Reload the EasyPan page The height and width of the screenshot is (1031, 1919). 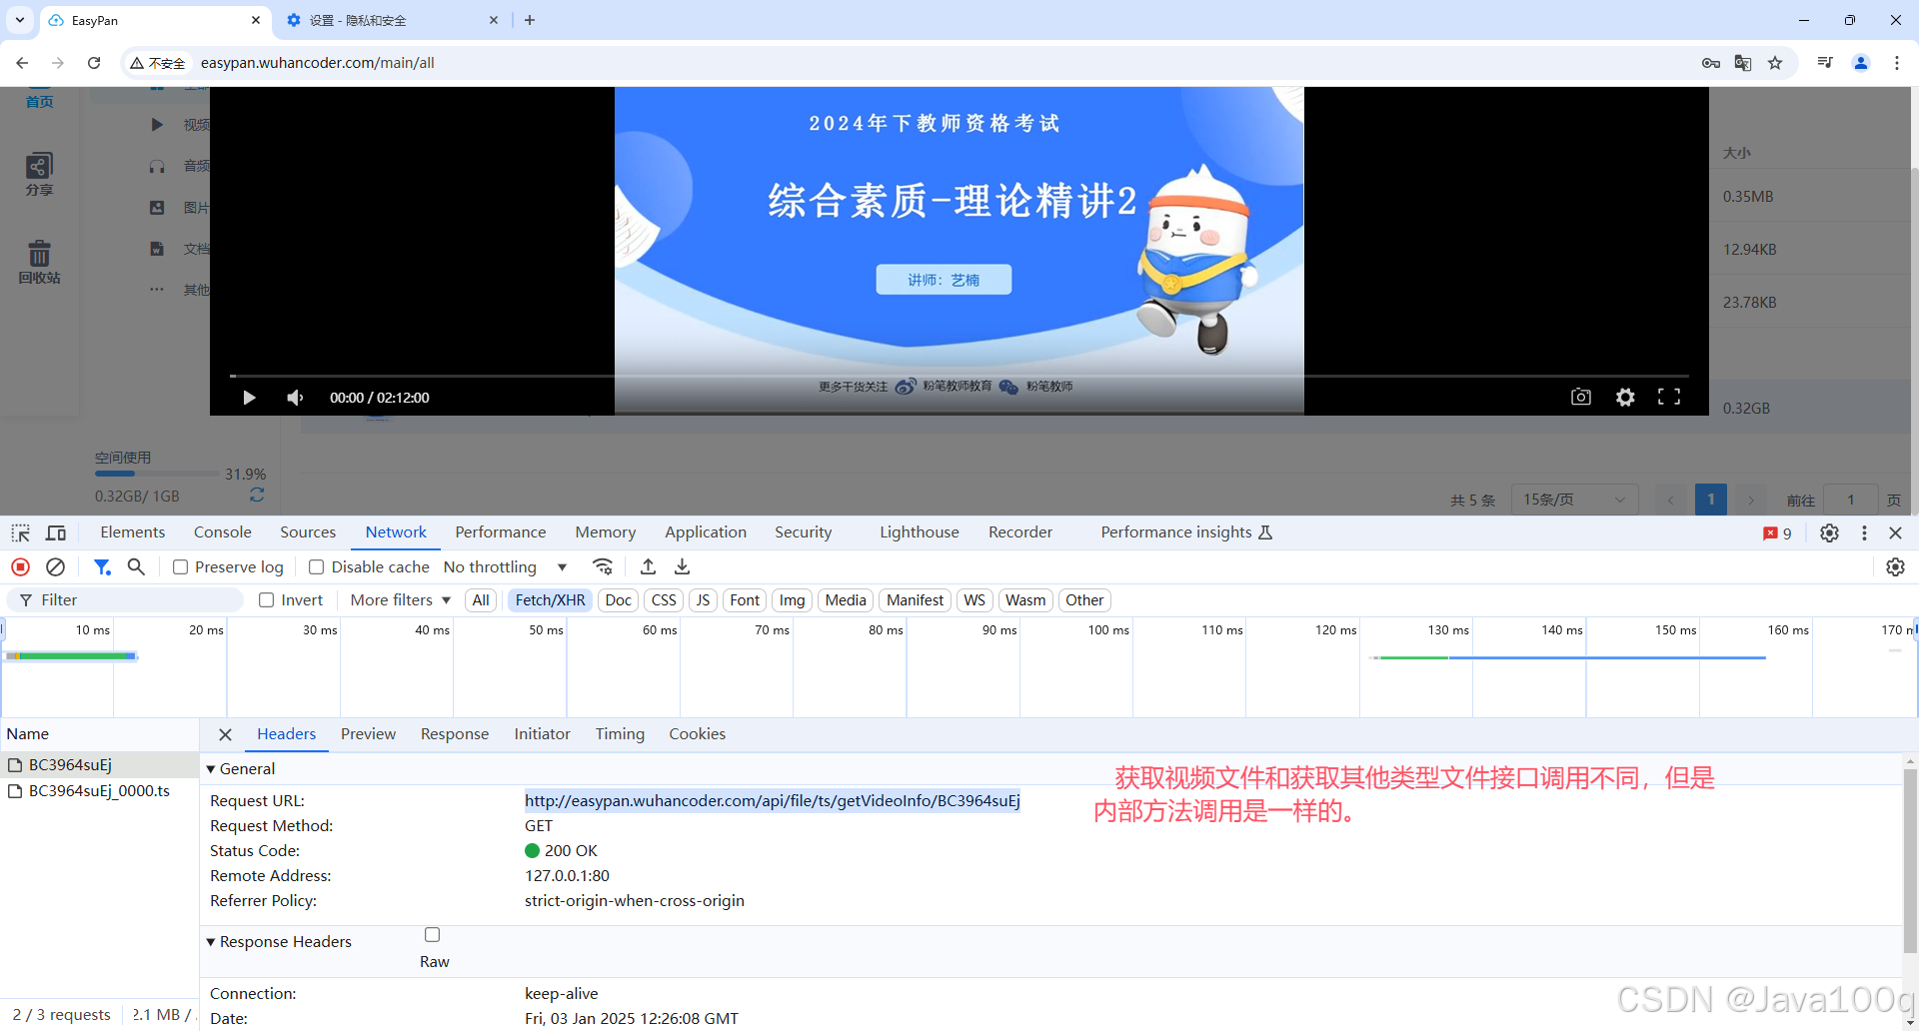94,63
